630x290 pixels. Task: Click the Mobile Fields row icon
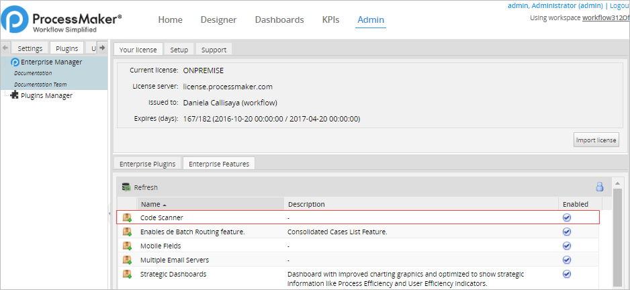pos(127,246)
